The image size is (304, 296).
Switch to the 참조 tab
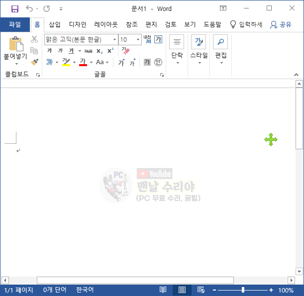[x=132, y=24]
